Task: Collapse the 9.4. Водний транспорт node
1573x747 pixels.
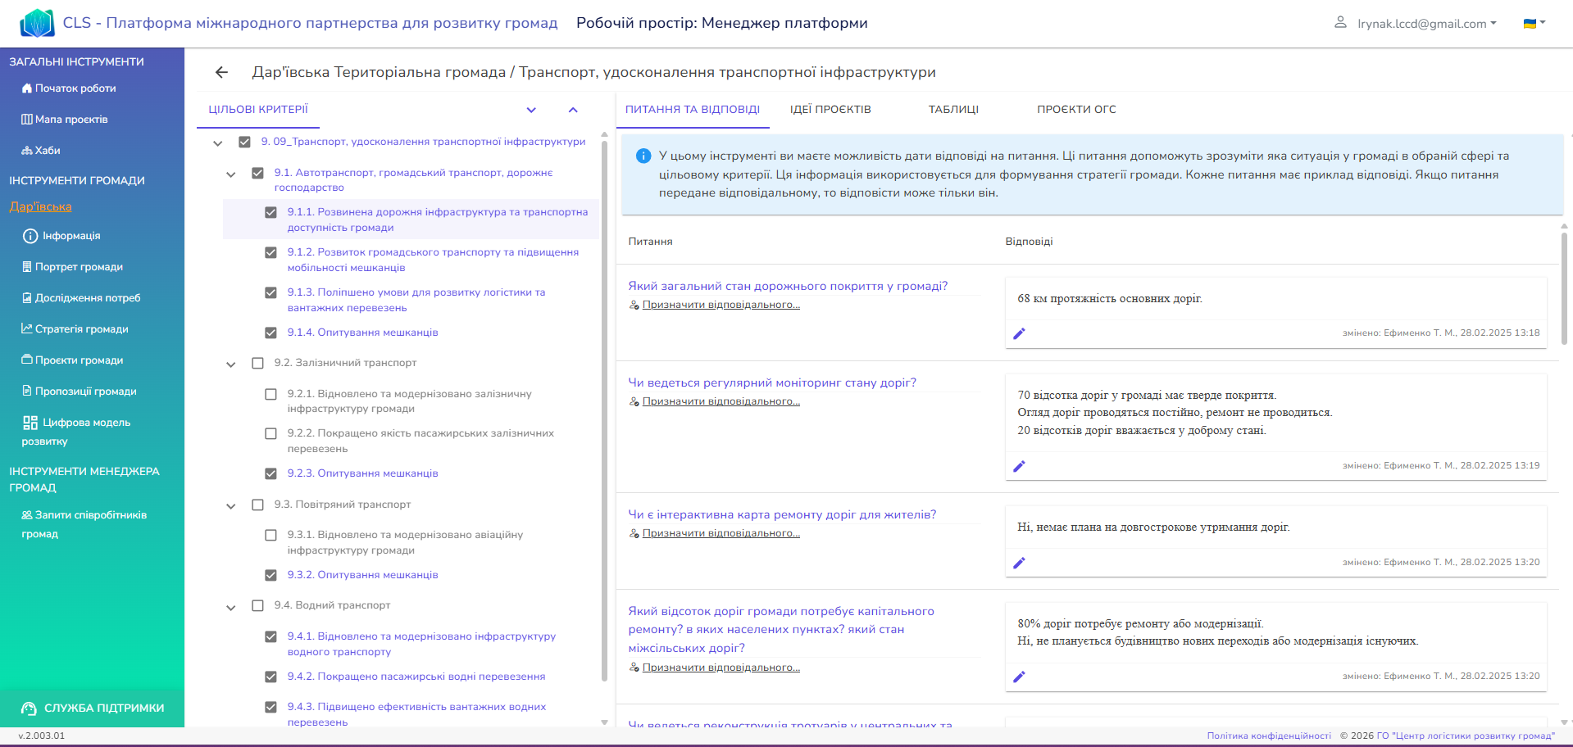Action: coord(230,606)
